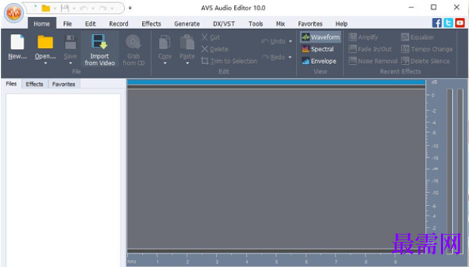Apply the Amplify effect
475x267 pixels.
[363, 37]
